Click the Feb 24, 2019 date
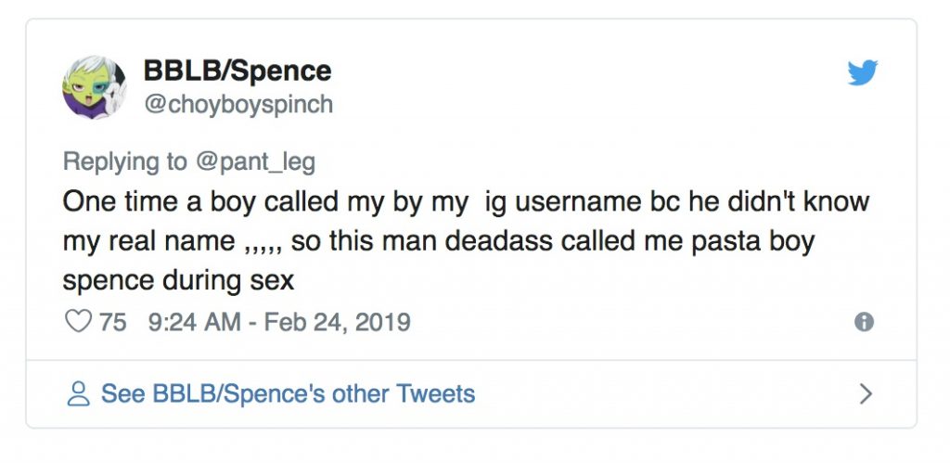The width and height of the screenshot is (950, 463). 337,322
